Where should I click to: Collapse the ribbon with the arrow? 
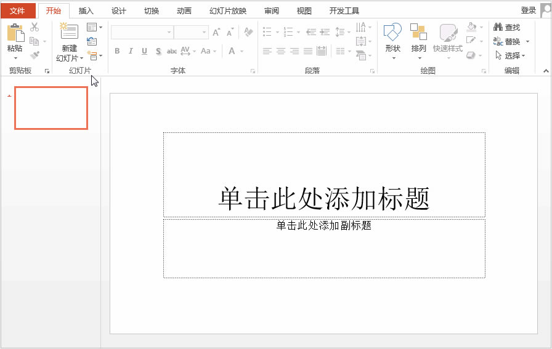546,71
